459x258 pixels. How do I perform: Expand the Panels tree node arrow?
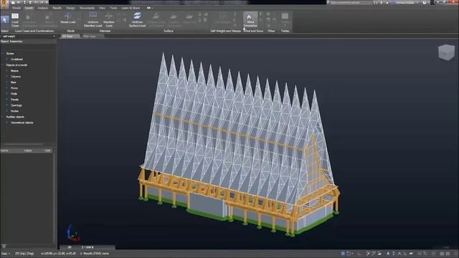[x=7, y=100]
